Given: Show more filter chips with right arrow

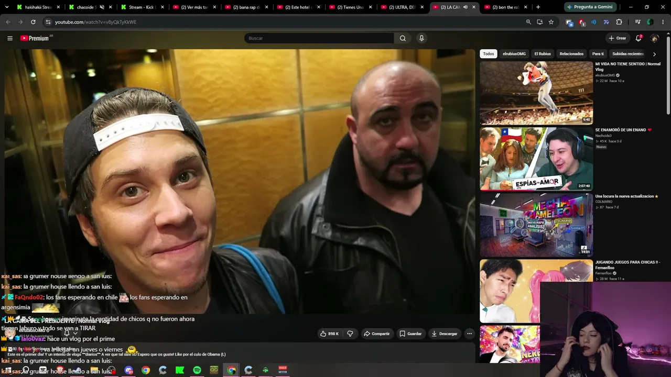Looking at the screenshot, I should 654,54.
